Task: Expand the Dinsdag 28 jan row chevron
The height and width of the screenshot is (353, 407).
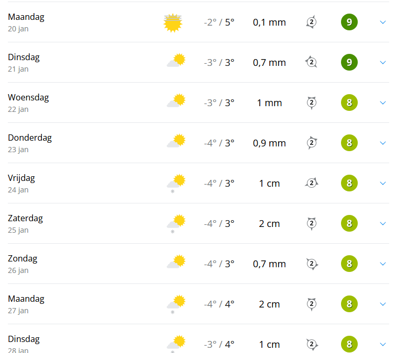Action: [x=382, y=344]
